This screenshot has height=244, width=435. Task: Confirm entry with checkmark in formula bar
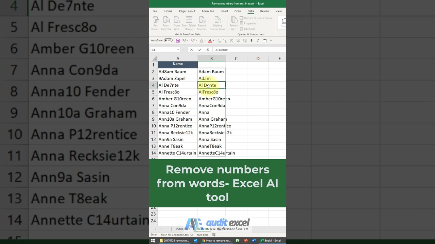(199, 50)
